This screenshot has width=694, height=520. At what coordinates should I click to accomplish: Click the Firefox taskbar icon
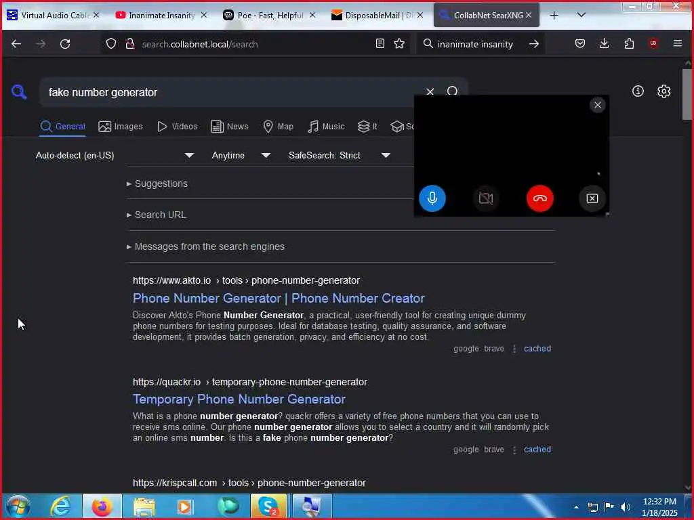coord(102,506)
